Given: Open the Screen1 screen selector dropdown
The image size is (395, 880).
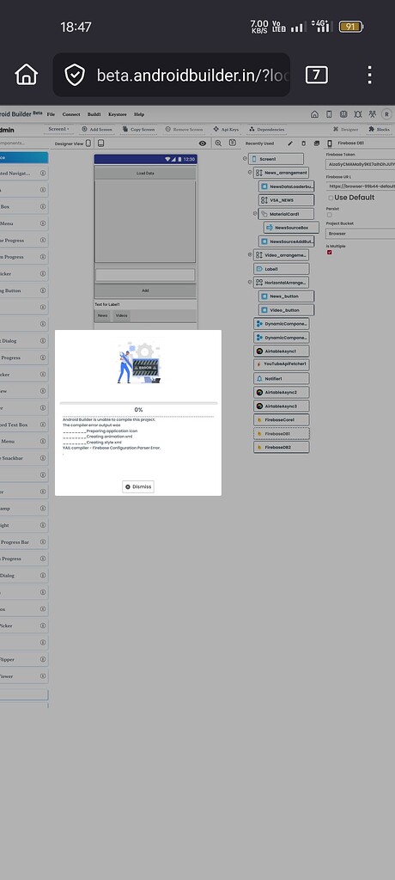Looking at the screenshot, I should click(59, 129).
